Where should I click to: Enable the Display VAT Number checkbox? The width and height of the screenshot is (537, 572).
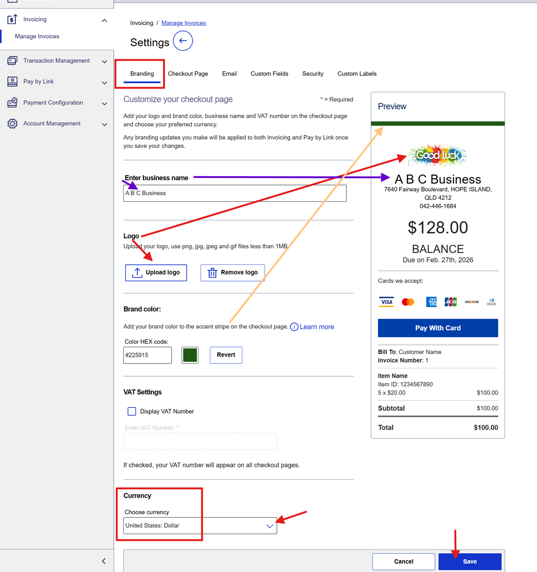[132, 411]
